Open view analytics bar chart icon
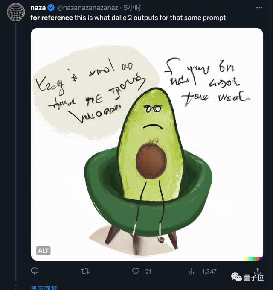The image size is (273, 290). 193,271
